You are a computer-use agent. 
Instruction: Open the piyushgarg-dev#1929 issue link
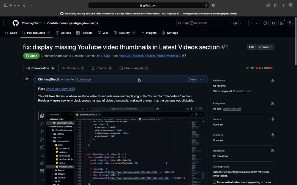[x=60, y=89]
